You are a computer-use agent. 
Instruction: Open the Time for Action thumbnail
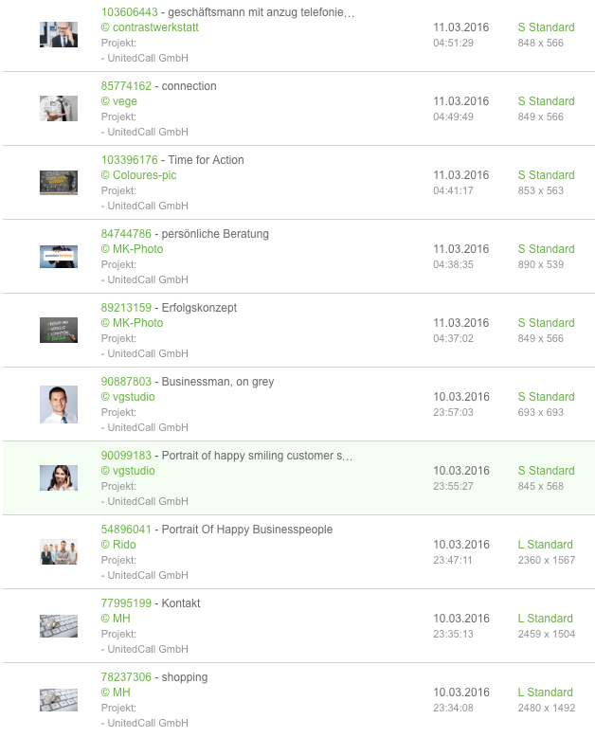coord(59,183)
